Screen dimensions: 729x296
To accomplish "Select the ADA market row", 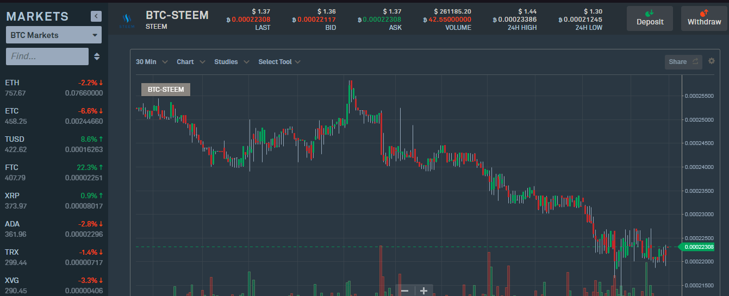I will [54, 229].
